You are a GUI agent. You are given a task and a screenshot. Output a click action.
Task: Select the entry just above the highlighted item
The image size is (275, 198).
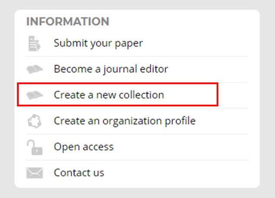pos(111,69)
